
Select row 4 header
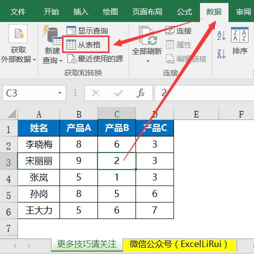coord(8,177)
